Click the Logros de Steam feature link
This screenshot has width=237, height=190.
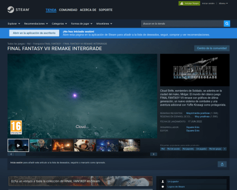tap(176, 186)
